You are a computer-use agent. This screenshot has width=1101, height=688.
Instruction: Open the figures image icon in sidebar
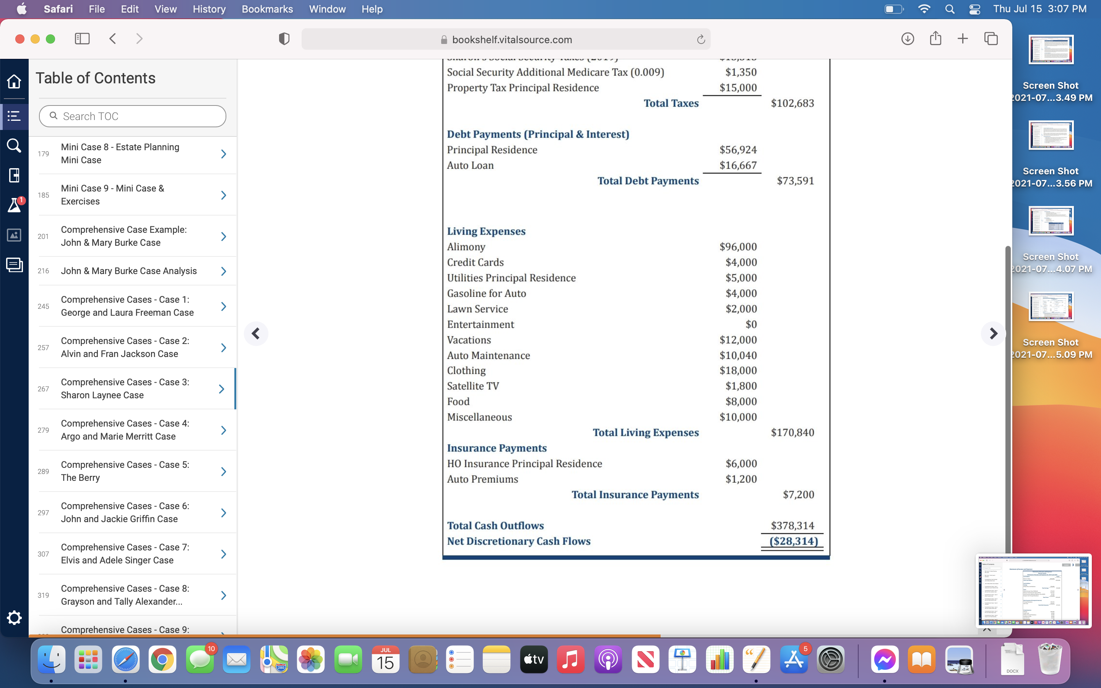coord(14,235)
